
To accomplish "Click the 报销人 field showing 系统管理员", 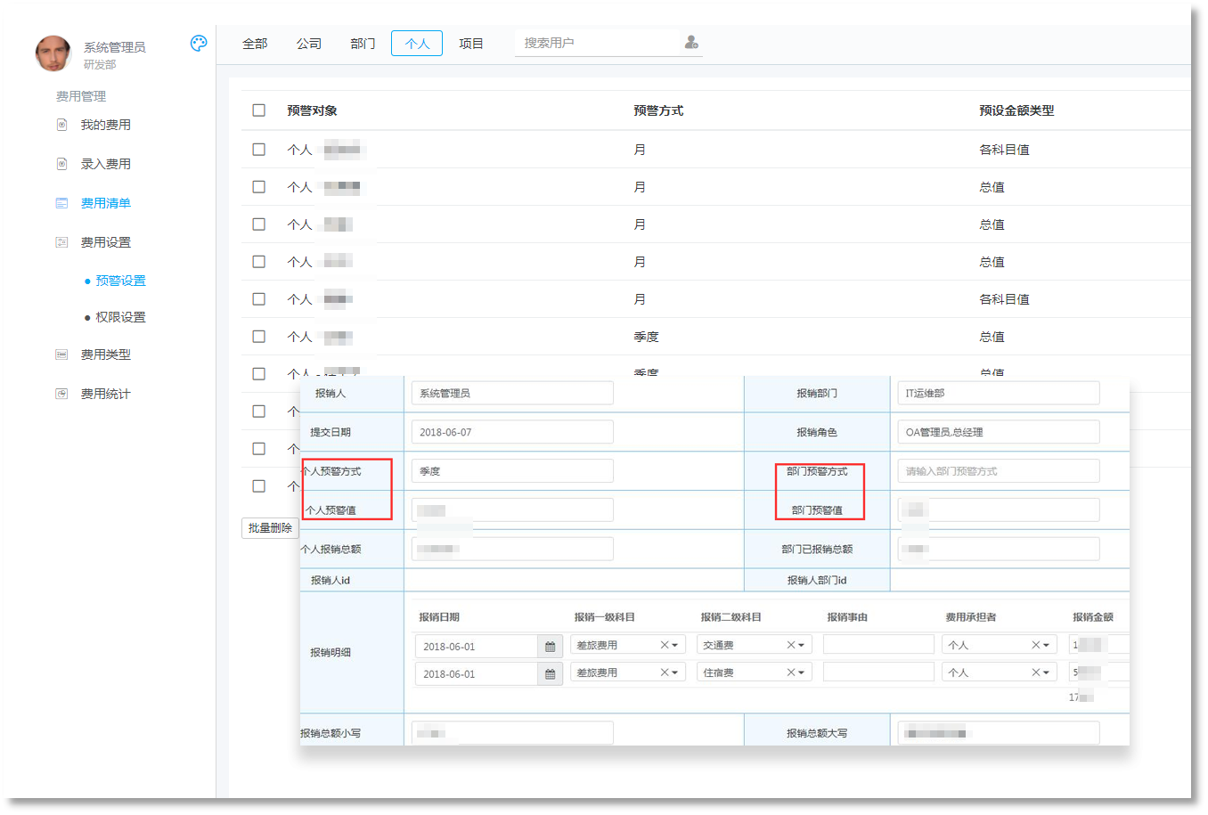I will 512,393.
